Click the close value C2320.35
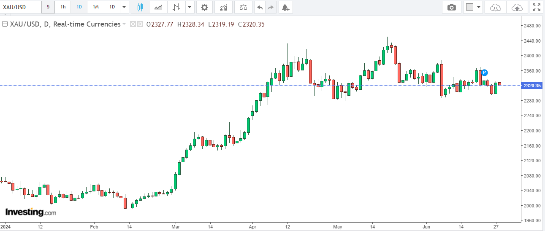This screenshot has width=545, height=231. pos(251,24)
